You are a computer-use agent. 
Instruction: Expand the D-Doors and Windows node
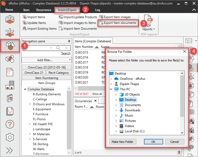click(x=30, y=104)
